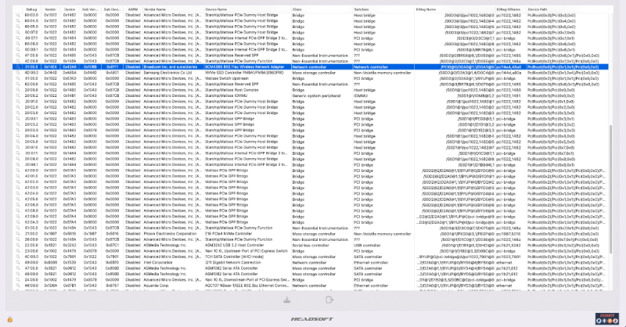Click magnifier icon in row 47:00.0
The image size is (626, 327).
18,268
